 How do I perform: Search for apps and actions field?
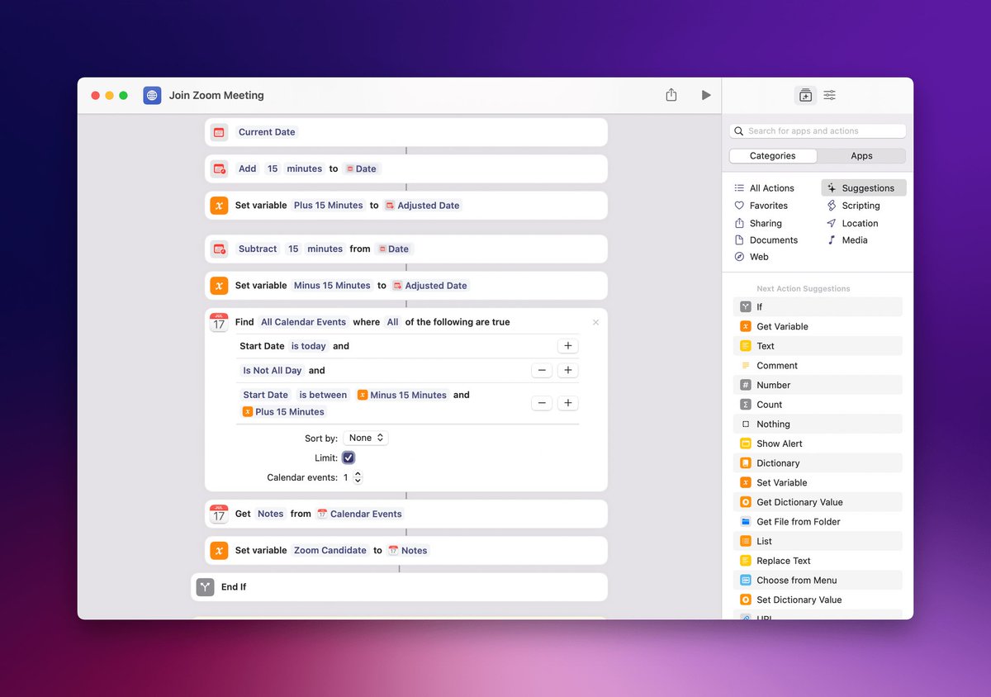[x=818, y=130]
